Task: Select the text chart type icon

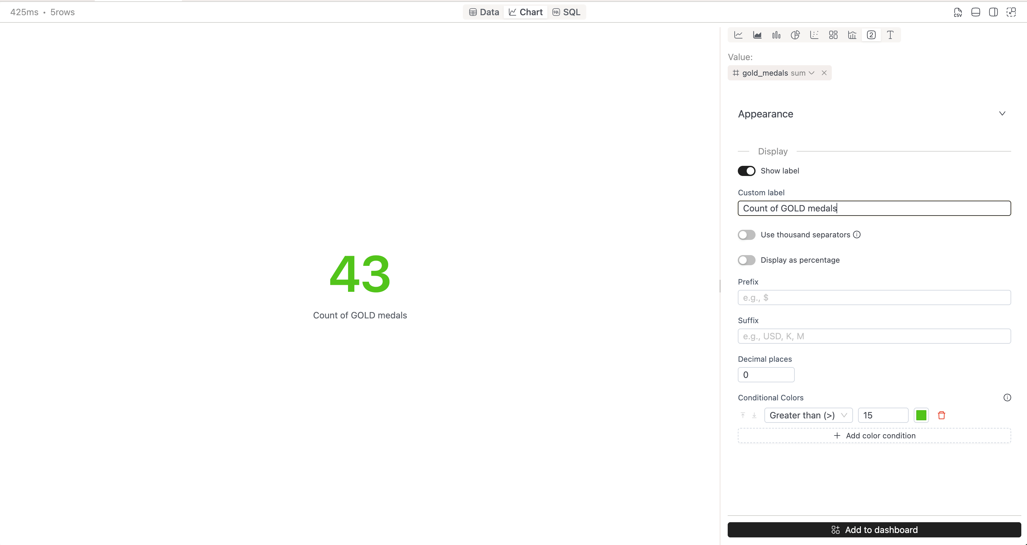Action: tap(890, 35)
